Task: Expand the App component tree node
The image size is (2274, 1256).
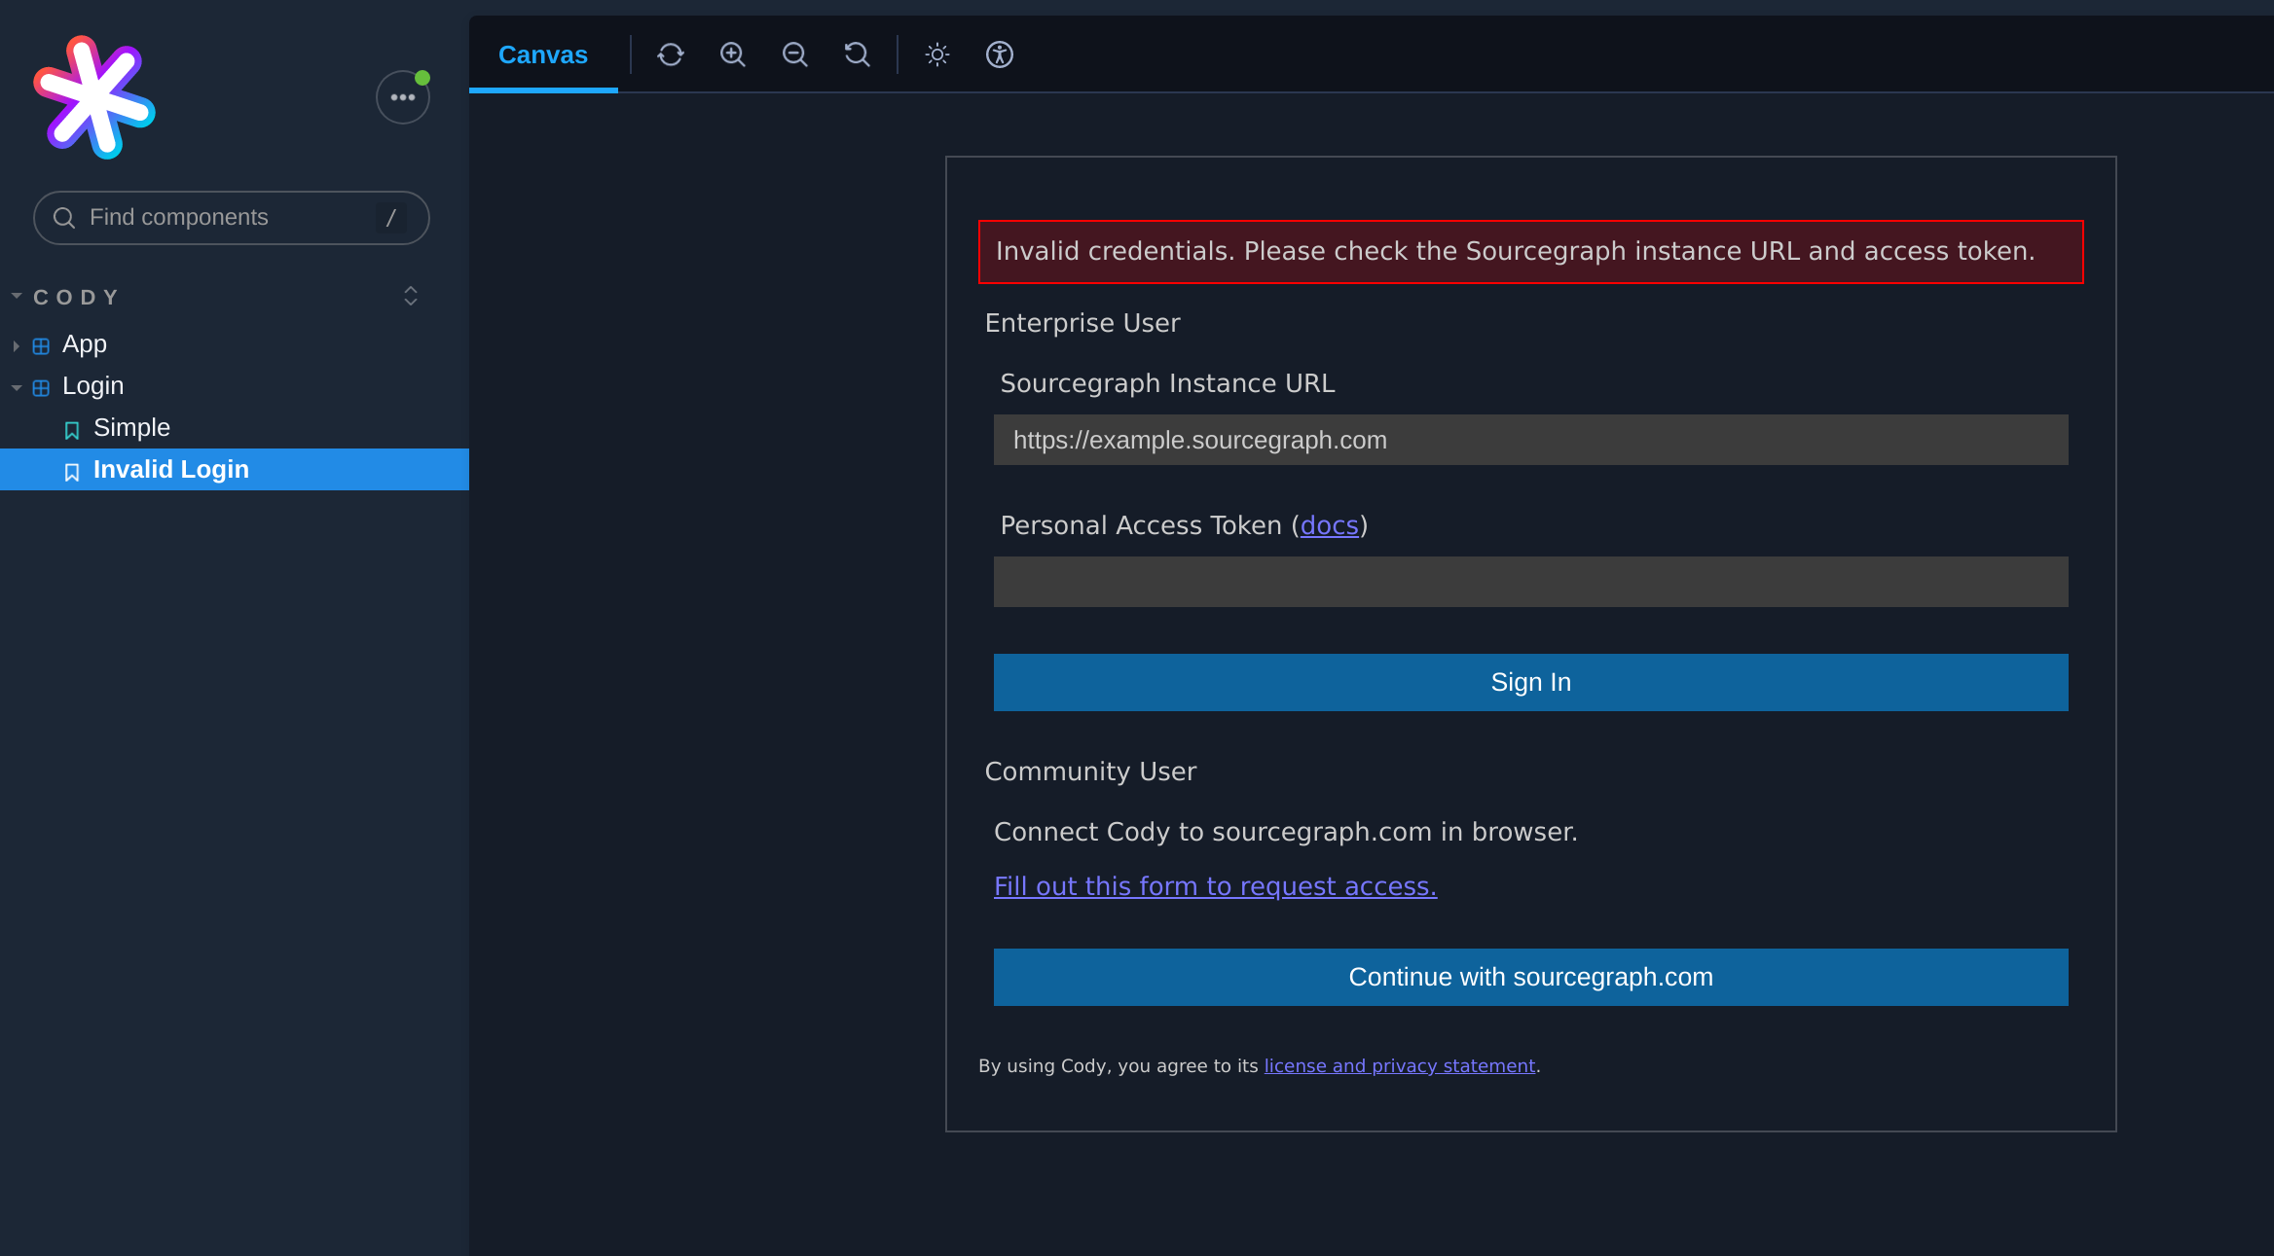Action: click(17, 346)
